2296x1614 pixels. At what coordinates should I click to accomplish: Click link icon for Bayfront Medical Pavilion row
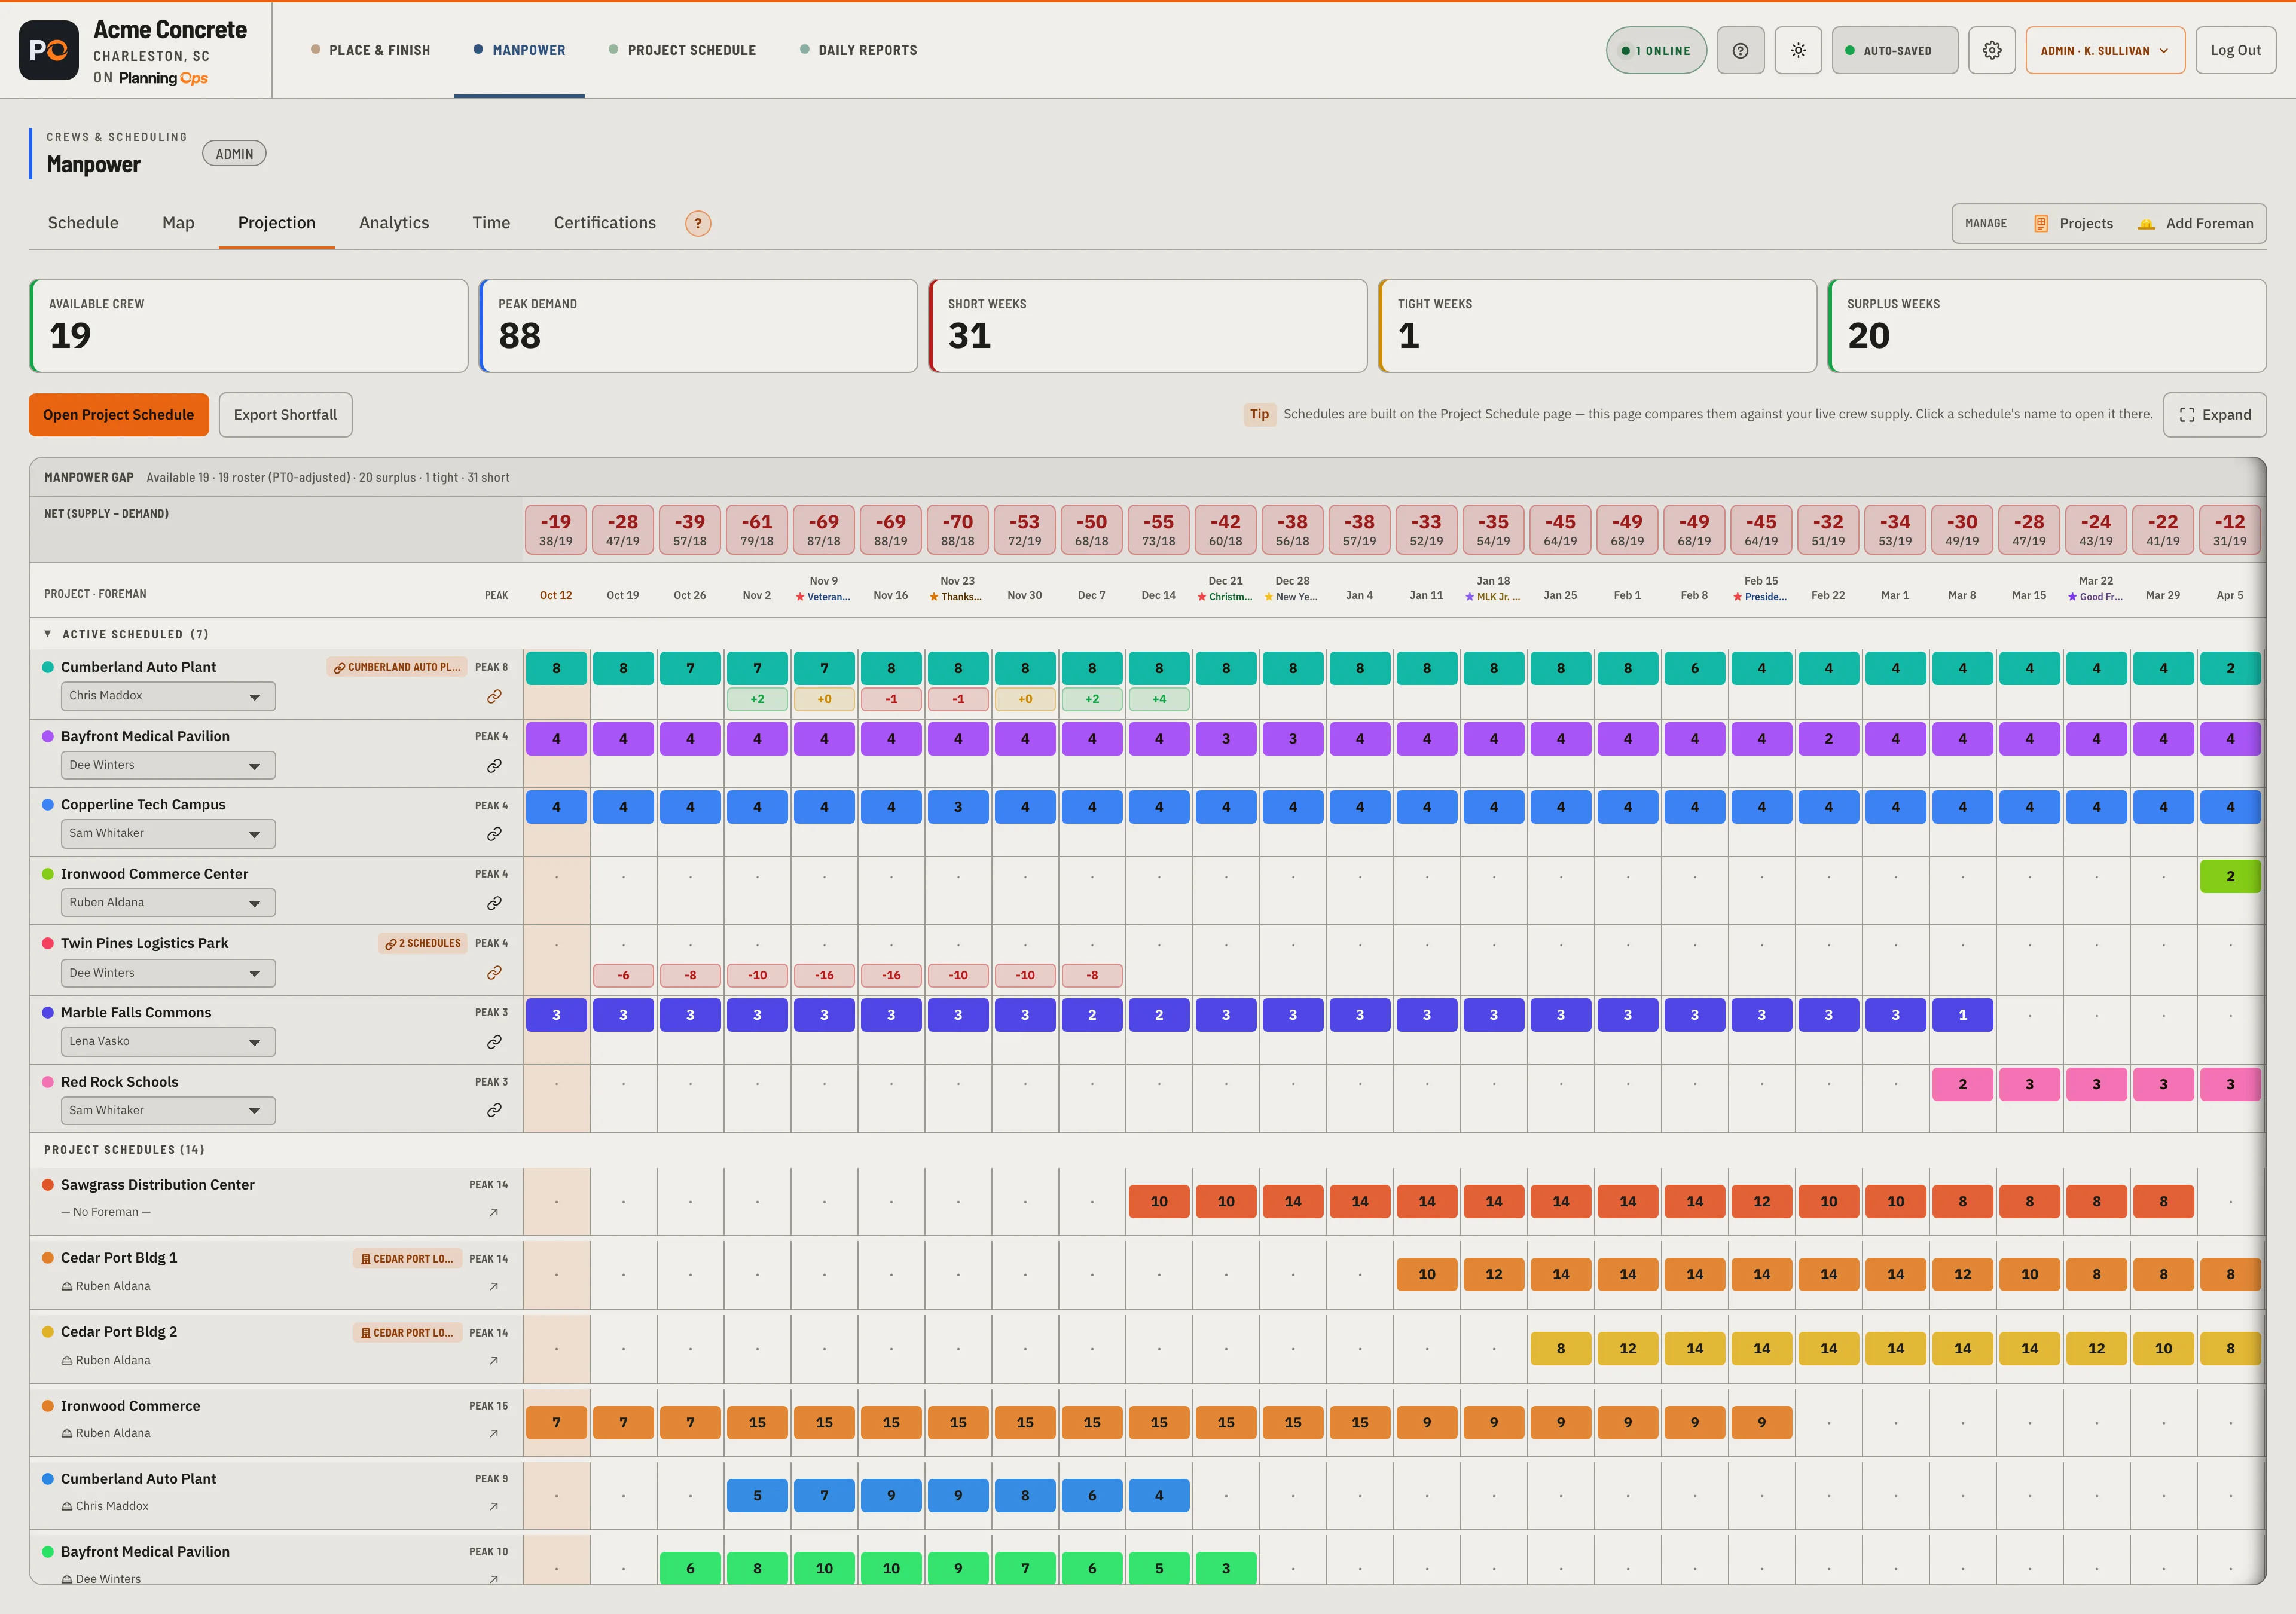pyautogui.click(x=494, y=766)
